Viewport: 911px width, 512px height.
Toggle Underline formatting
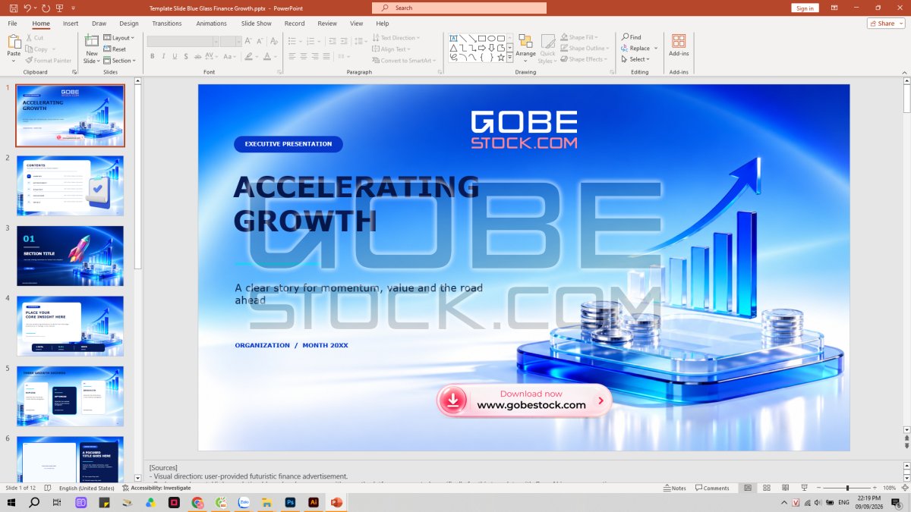tap(175, 56)
